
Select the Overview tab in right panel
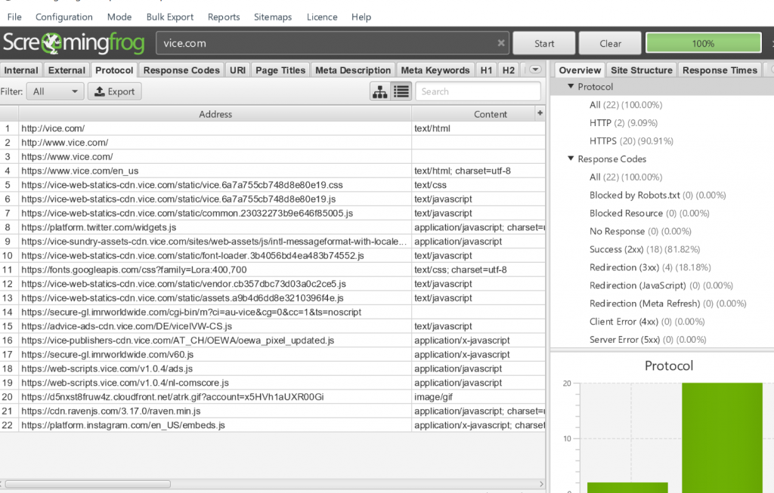click(x=580, y=70)
